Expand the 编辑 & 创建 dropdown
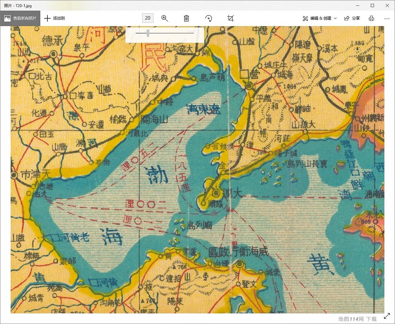The width and height of the screenshot is (395, 324). pyautogui.click(x=320, y=18)
